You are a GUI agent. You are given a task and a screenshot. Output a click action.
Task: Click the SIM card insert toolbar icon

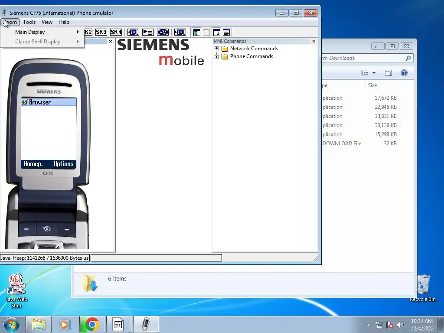point(133,32)
